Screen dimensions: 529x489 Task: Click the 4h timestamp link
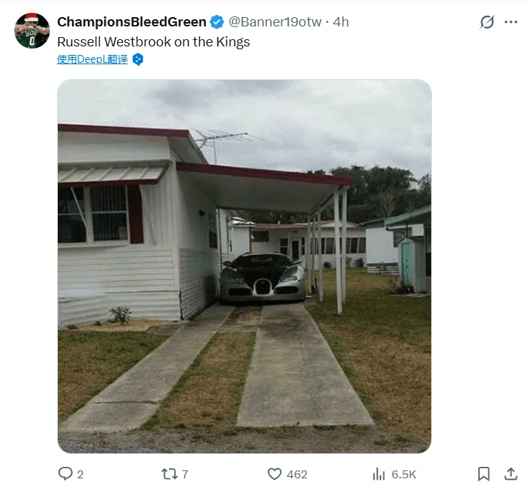click(x=341, y=22)
